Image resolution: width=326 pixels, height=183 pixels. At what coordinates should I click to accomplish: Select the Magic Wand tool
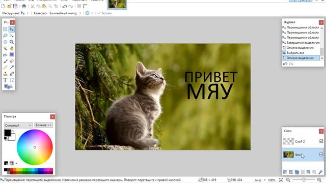5,48
